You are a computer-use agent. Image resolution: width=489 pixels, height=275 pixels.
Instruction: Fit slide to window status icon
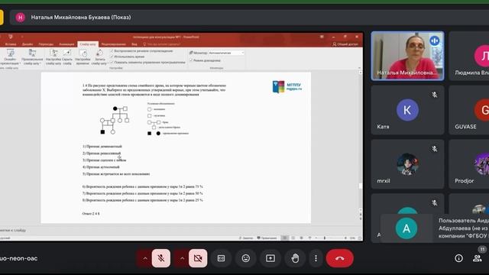pyautogui.click(x=360, y=238)
